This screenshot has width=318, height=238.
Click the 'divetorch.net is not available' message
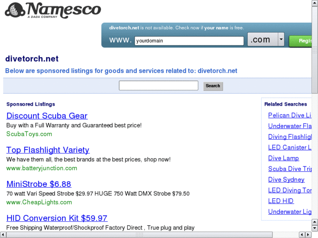176,28
